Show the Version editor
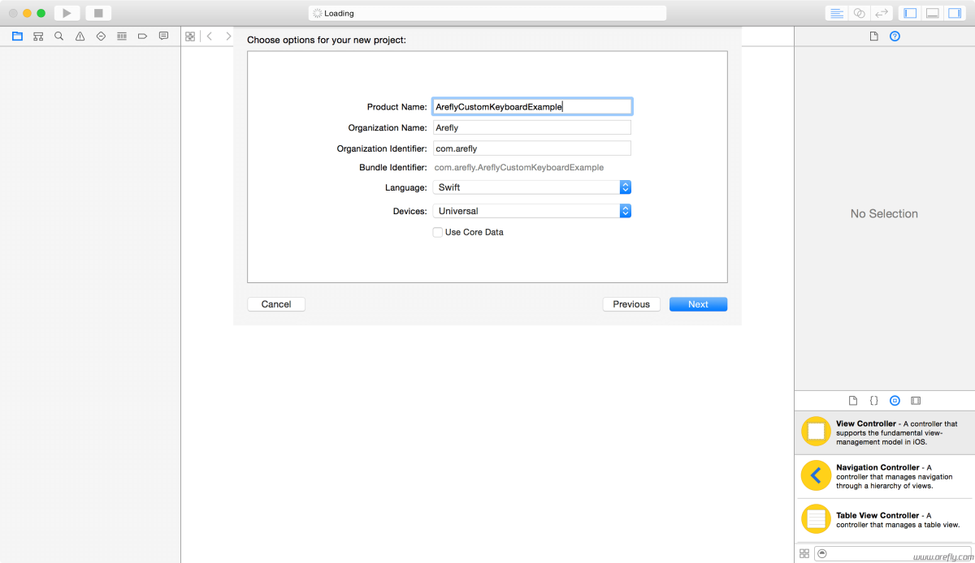This screenshot has height=563, width=975. click(882, 13)
